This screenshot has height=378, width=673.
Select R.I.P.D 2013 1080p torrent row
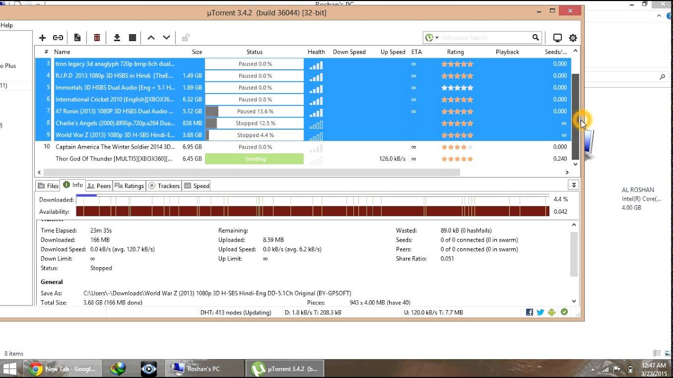[303, 76]
